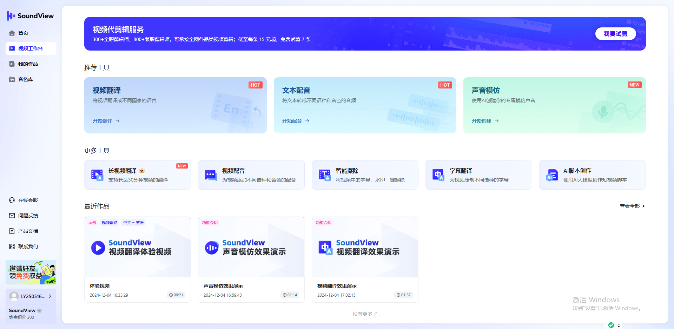Open the 体验视频 thumbnail
The image size is (674, 329).
(x=138, y=247)
